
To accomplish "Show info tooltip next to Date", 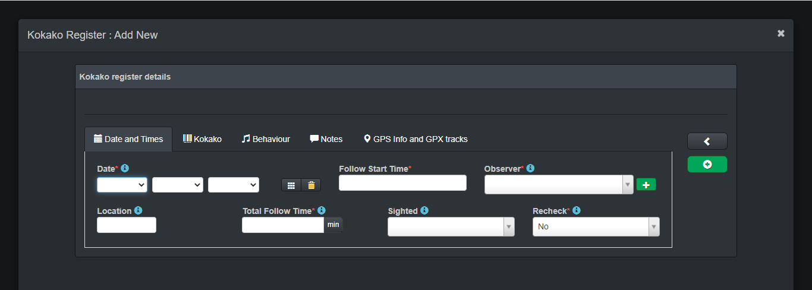I will point(125,168).
